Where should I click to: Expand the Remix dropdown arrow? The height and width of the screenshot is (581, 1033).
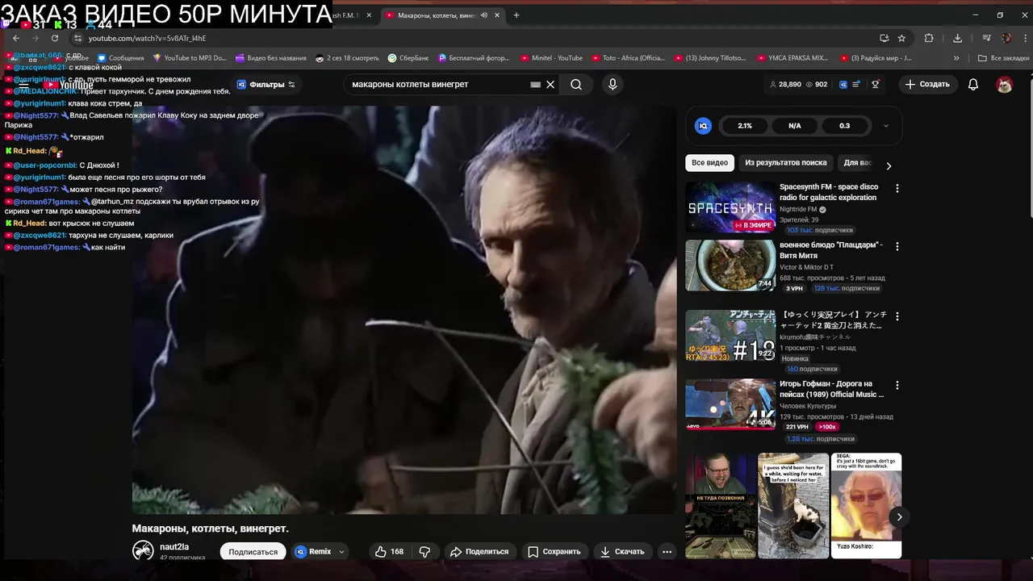pyautogui.click(x=341, y=552)
